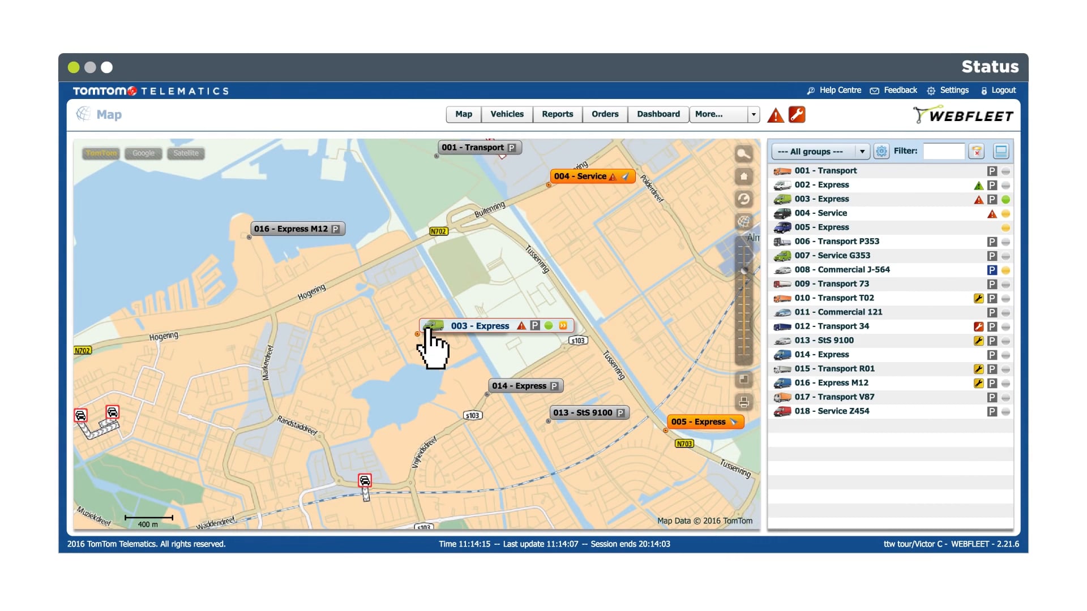
Task: Switch map source to Google
Action: click(143, 153)
